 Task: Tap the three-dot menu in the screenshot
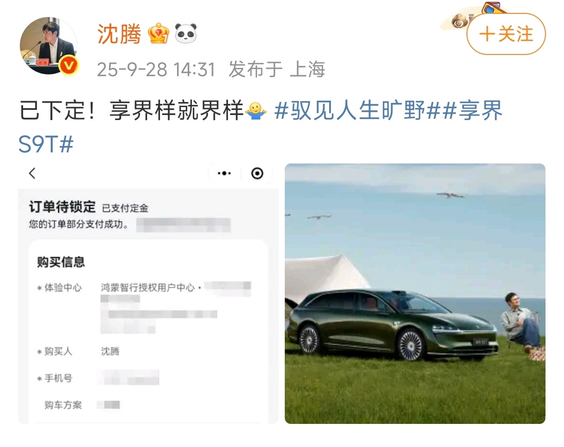224,173
